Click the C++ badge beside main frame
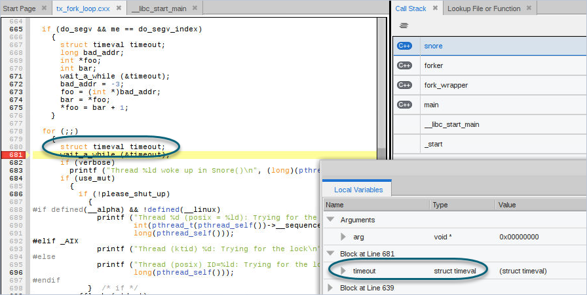Image resolution: width=587 pixels, height=295 pixels. [x=404, y=105]
